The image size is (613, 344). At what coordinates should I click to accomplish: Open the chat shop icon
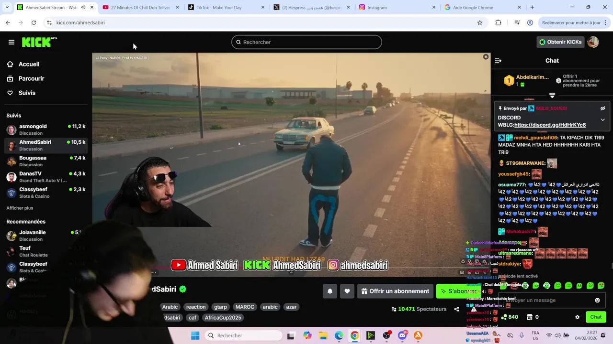pyautogui.click(x=530, y=317)
